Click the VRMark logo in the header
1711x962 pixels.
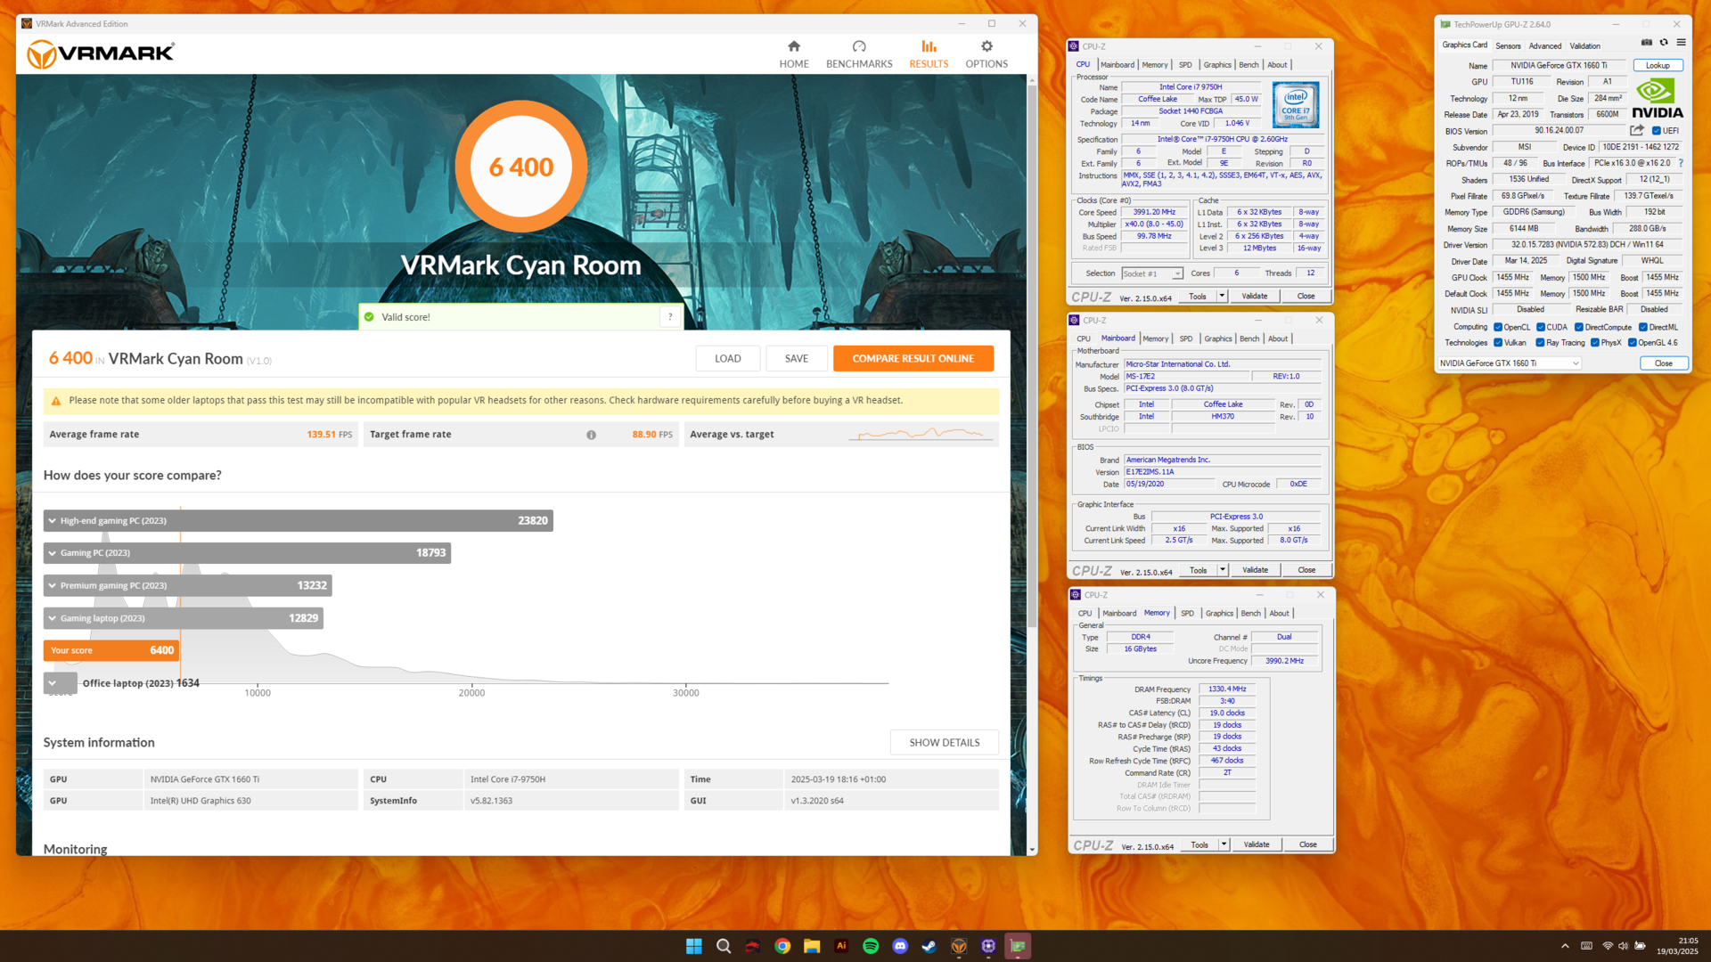click(101, 53)
